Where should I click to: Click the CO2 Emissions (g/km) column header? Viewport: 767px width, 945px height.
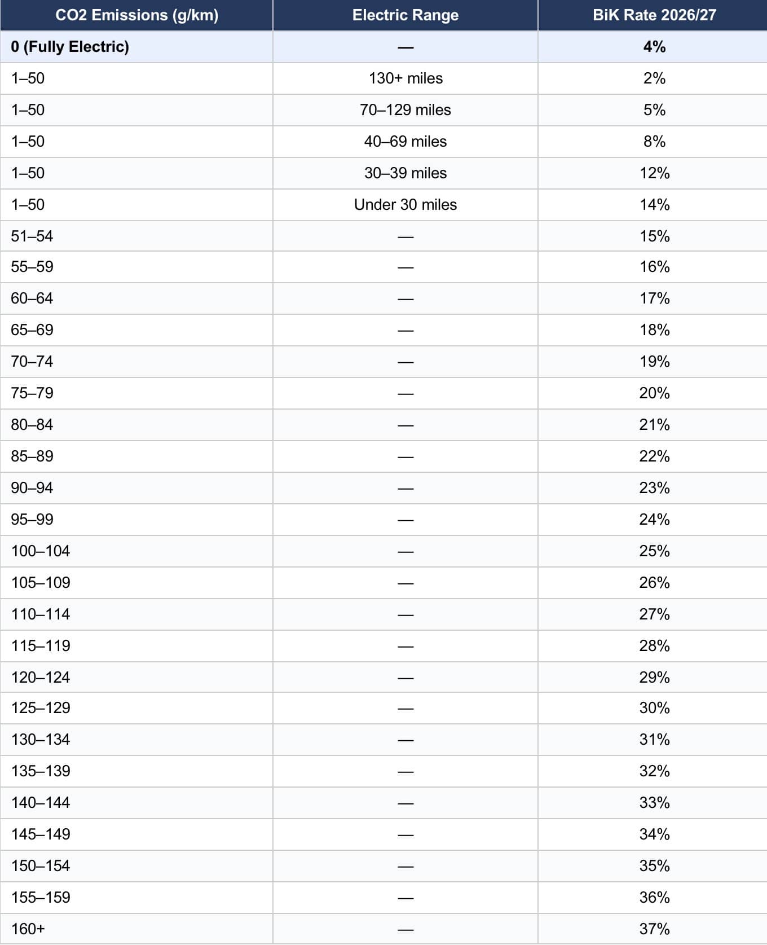coord(136,15)
